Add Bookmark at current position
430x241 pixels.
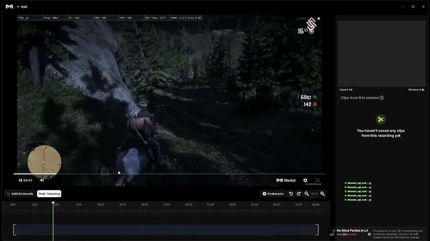point(20,194)
